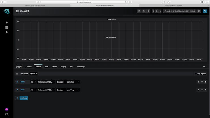The width and height of the screenshot is (210, 118).
Task: Click the SORACOM Lagoon logo
Action: 7,12
